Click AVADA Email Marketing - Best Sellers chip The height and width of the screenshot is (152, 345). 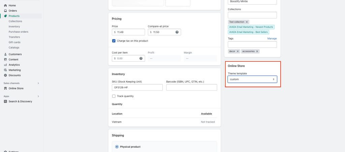pyautogui.click(x=248, y=32)
